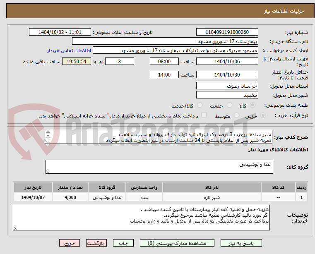Click the row number cell 1
This screenshot has height=254, width=315.
pos(301,197)
